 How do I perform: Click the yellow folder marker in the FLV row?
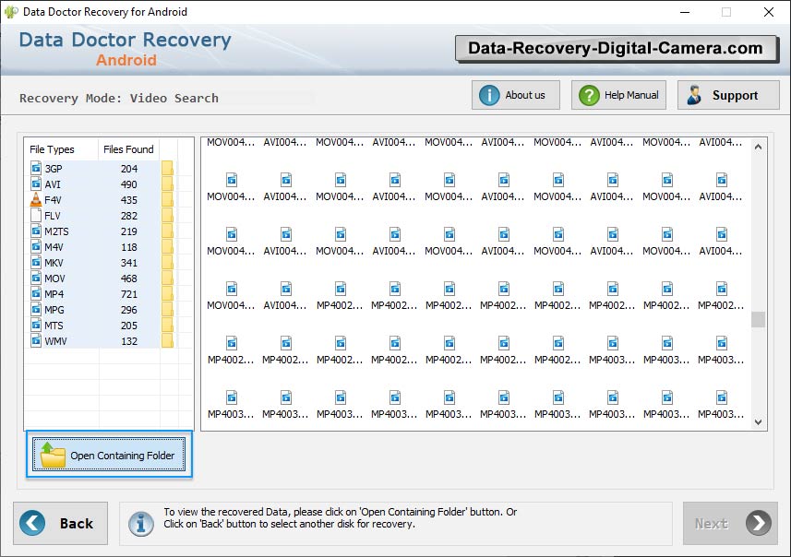[x=167, y=215]
